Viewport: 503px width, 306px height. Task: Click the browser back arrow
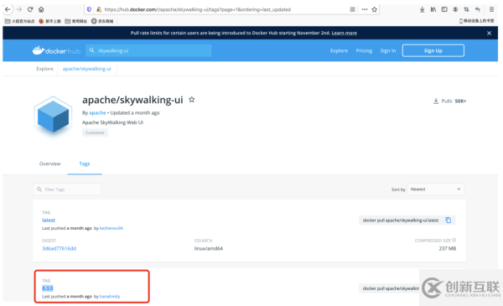pos(8,9)
